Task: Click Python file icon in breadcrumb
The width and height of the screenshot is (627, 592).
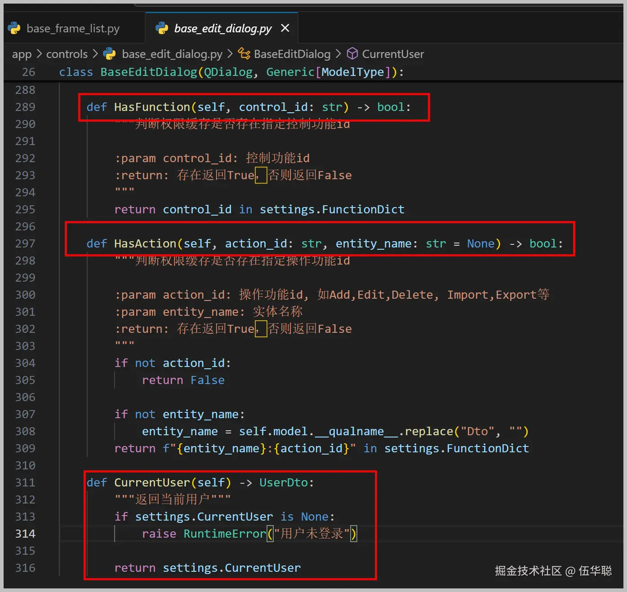Action: (109, 54)
